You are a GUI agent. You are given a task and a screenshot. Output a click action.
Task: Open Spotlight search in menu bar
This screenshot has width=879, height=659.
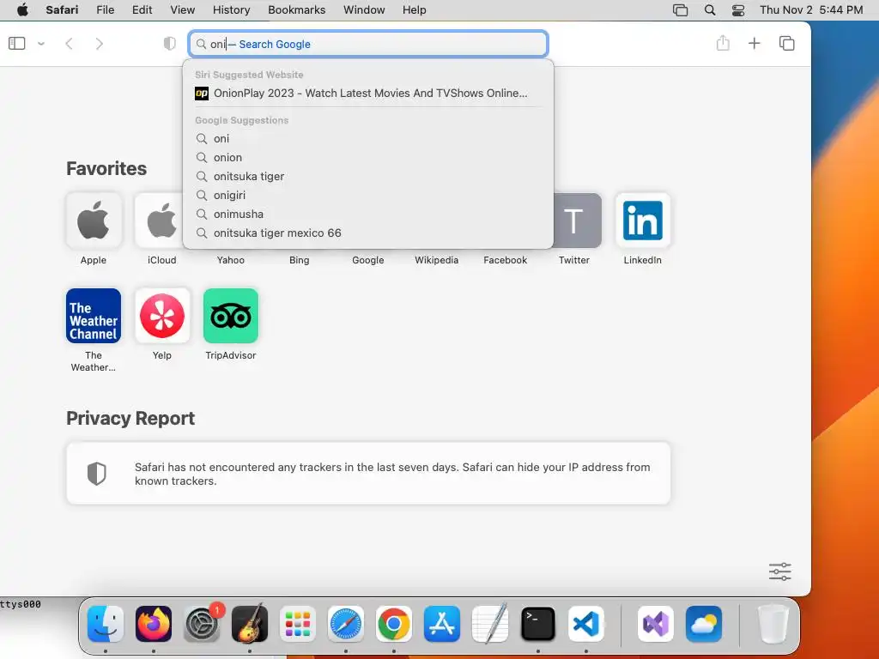pyautogui.click(x=710, y=10)
